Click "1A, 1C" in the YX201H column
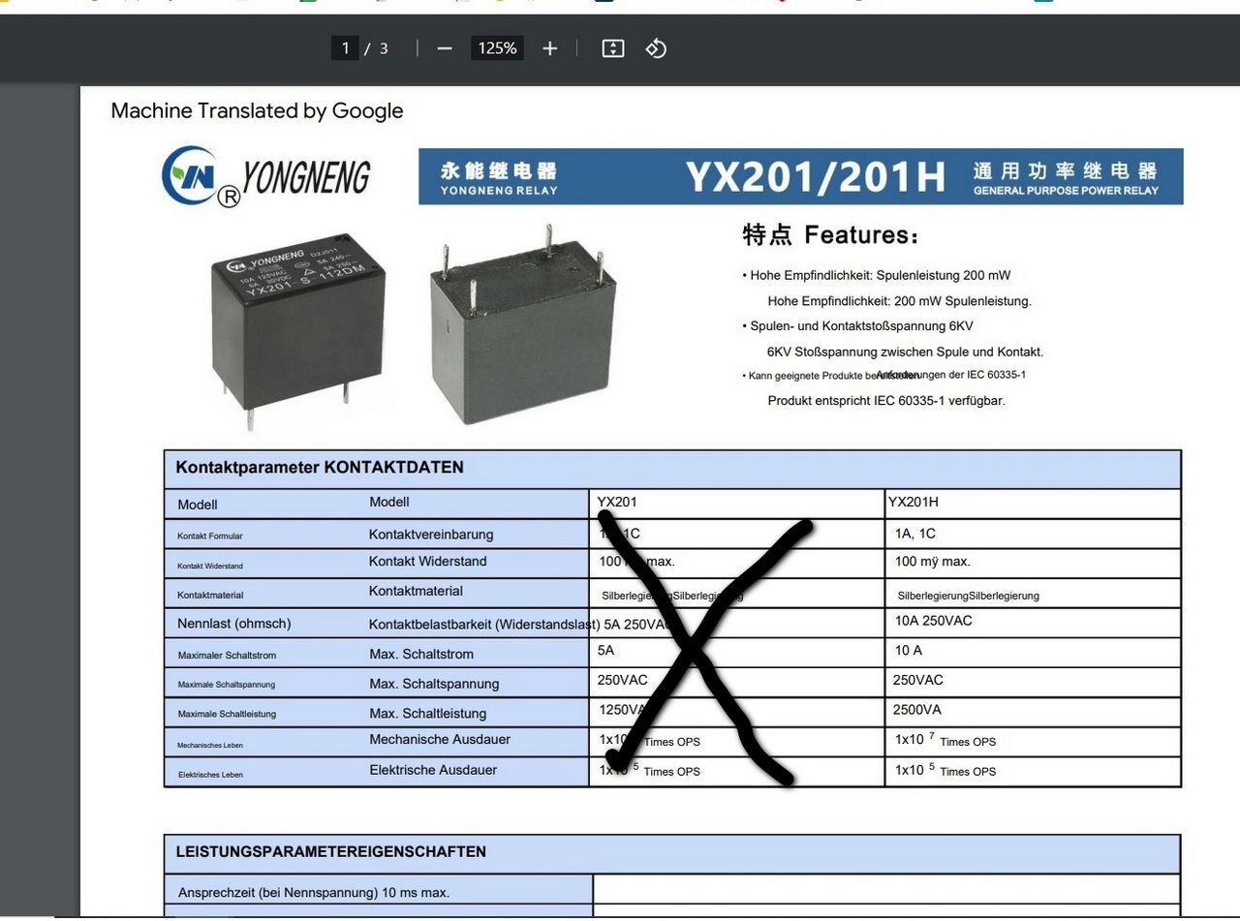Screen dimensions: 1240x921 coord(915,534)
